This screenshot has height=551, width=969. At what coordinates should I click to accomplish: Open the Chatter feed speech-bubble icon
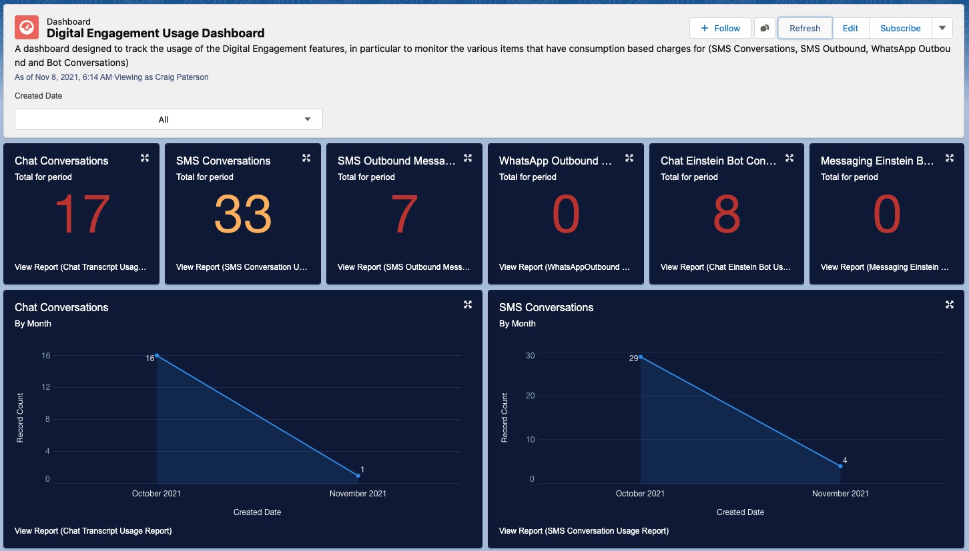coord(765,28)
